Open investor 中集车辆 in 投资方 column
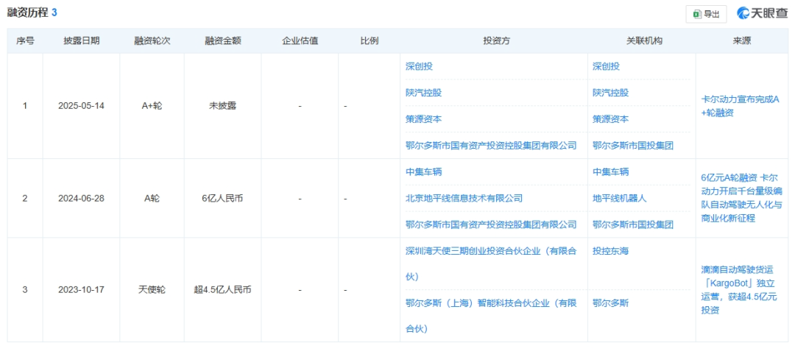Image resolution: width=795 pixels, height=357 pixels. pos(423,172)
